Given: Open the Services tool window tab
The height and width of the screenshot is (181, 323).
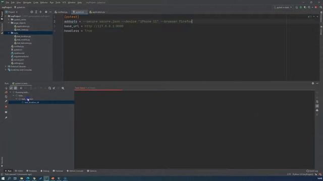Looking at the screenshot, I should click(92, 171).
